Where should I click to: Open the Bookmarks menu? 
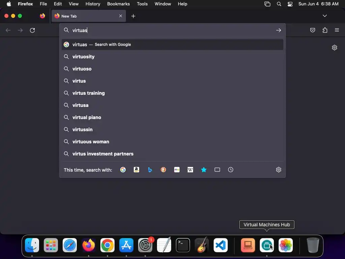click(x=118, y=4)
